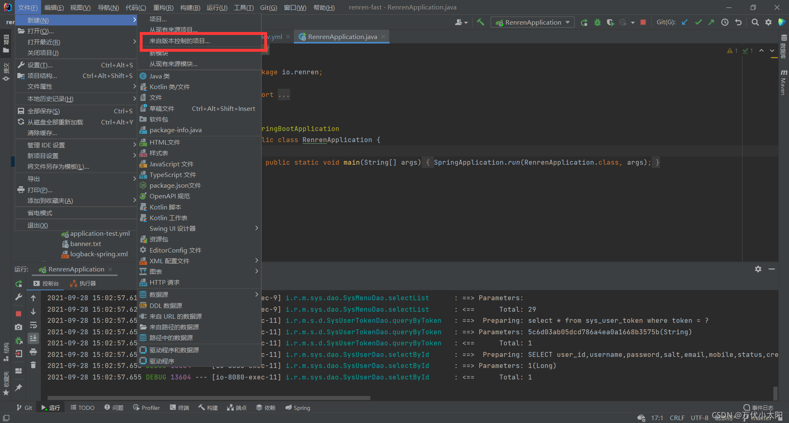
Task: Expand the Swing UI 设计器 submenu
Action: [x=200, y=228]
